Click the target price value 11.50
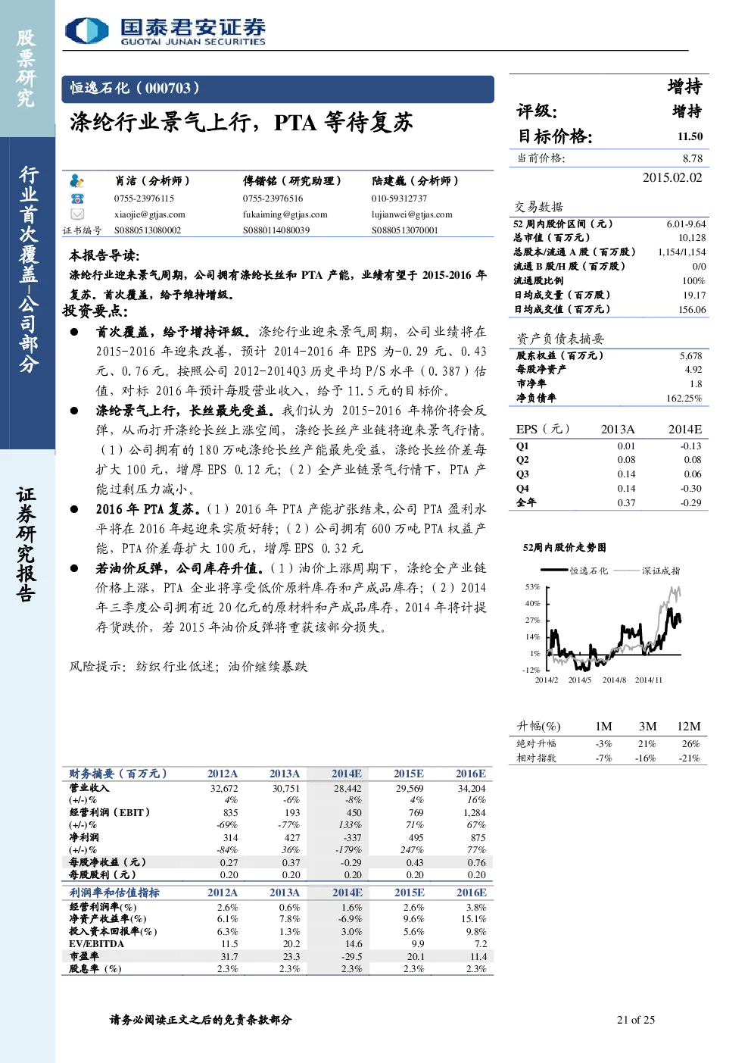This screenshot has width=751, height=1063. click(690, 136)
